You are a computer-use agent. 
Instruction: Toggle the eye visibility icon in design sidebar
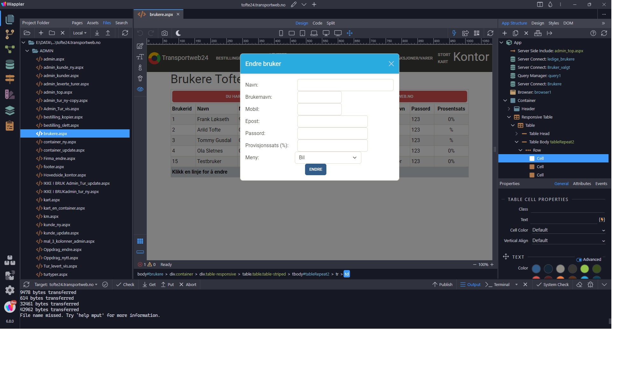pyautogui.click(x=140, y=89)
